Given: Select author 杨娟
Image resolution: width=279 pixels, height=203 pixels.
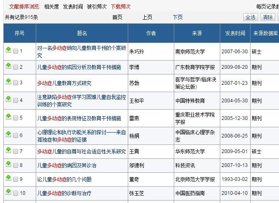Looking at the screenshot, I should pos(134,136).
